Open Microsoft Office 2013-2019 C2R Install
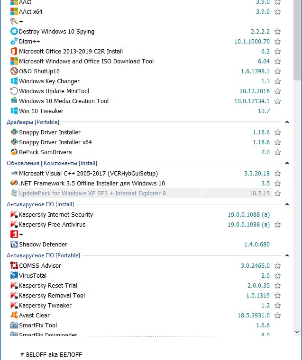This screenshot has height=360, width=302. click(x=71, y=51)
